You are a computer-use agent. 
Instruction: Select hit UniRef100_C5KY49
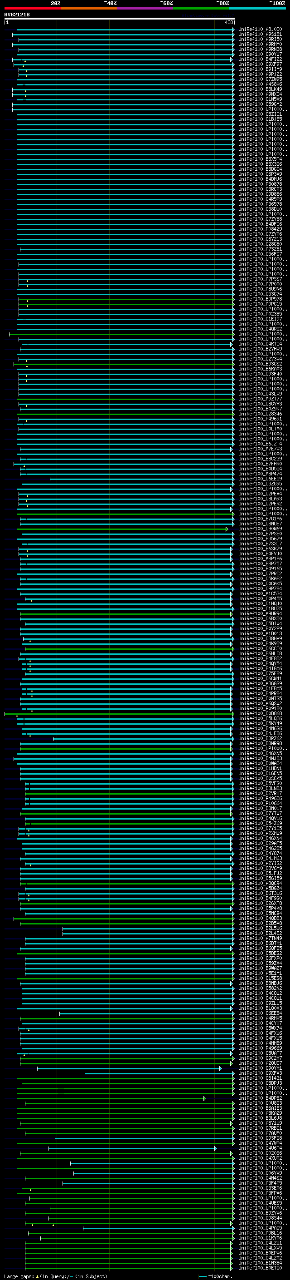pyautogui.click(x=260, y=723)
